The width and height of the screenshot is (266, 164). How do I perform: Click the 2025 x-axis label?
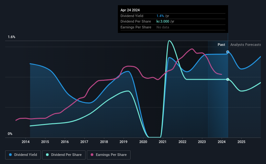coord(241,142)
